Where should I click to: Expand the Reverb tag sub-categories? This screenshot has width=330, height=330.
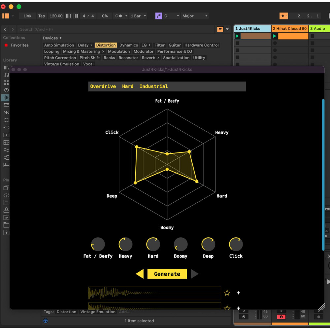(x=158, y=58)
